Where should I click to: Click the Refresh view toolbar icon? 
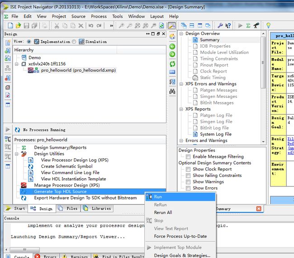coord(161,25)
